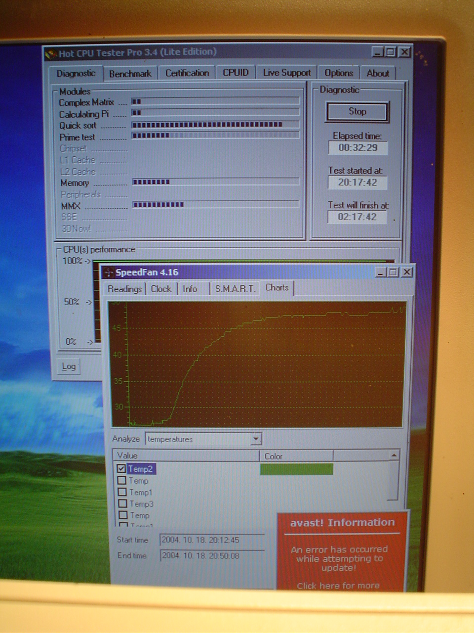Open the About tab in Hot CPU Tester
Image resolution: width=474 pixels, height=633 pixels.
point(378,73)
